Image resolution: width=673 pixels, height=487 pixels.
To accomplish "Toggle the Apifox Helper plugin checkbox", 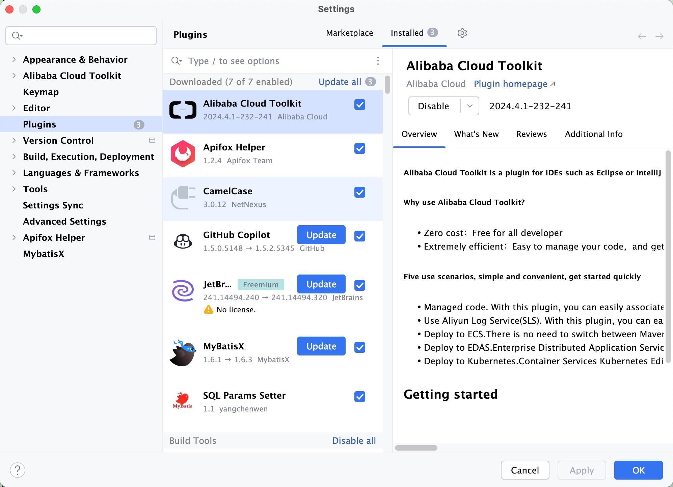I will point(359,148).
